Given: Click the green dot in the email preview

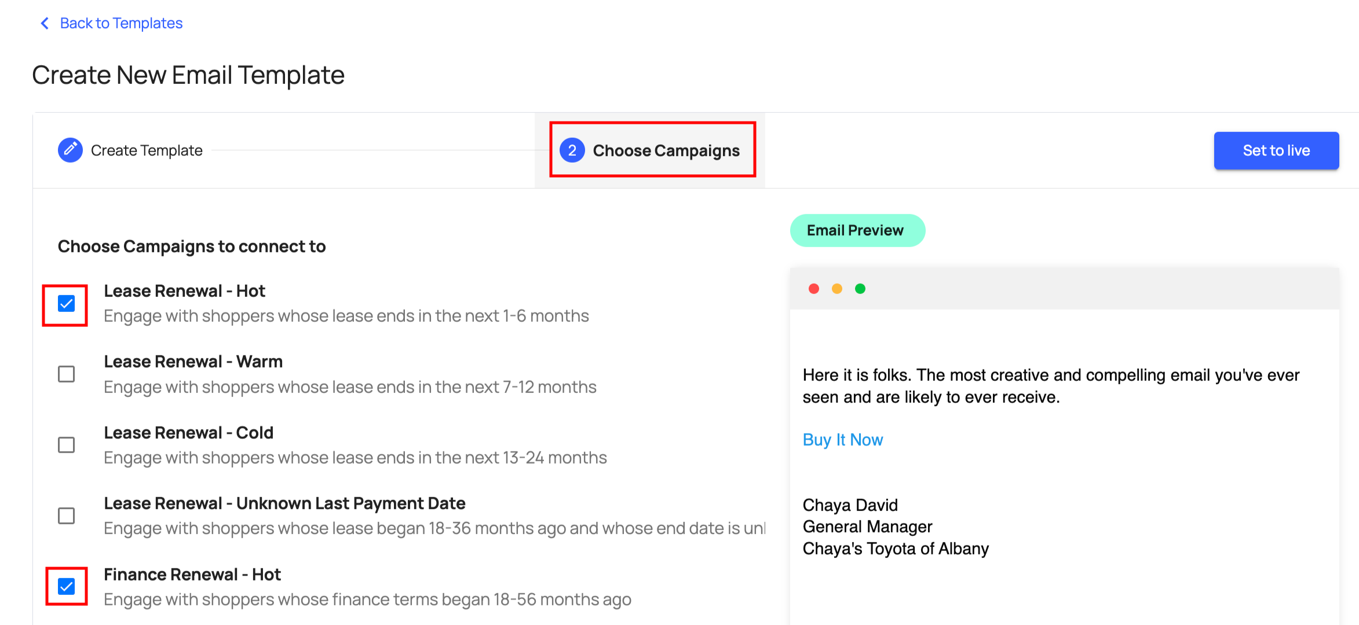Looking at the screenshot, I should (860, 288).
